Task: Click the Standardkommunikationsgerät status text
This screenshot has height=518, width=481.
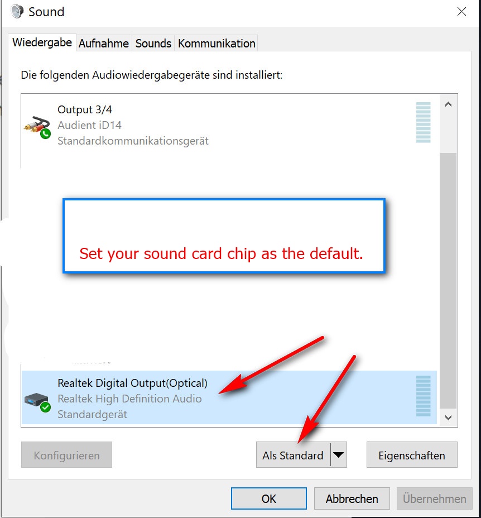Action: pyautogui.click(x=133, y=141)
